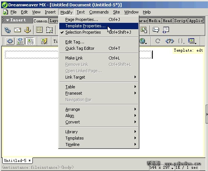Open the Text menu
Image resolution: width=208 pixels, height=171 pixels.
81,12
